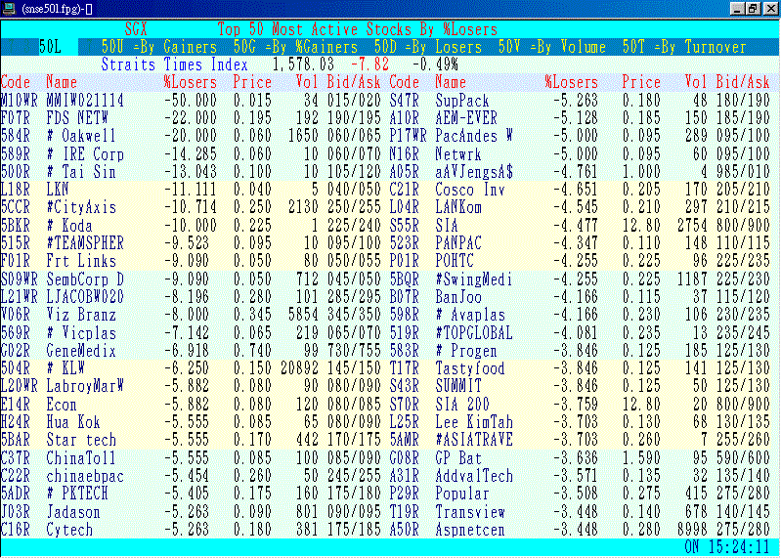Click stock code S55R for SIA

tap(404, 226)
